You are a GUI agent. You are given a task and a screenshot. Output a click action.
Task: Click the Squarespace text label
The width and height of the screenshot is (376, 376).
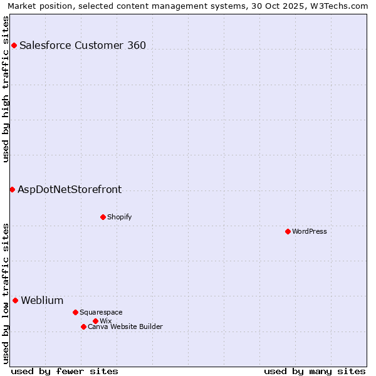click(101, 312)
